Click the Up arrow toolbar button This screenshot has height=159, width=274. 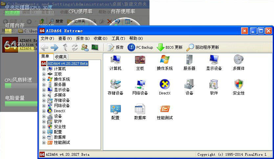65,47
